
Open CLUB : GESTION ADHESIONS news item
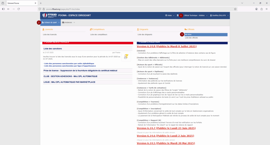point(70,76)
